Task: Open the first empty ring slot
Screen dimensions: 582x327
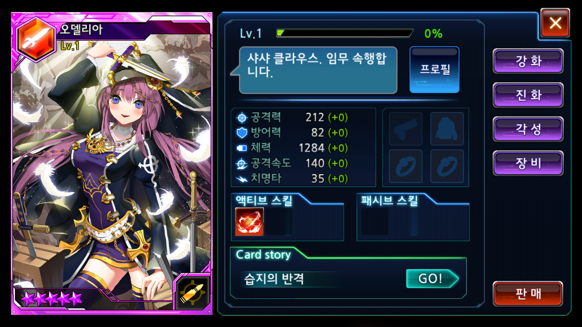Action: 406,166
